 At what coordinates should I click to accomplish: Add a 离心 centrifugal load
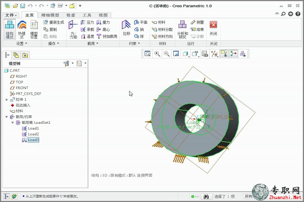tap(103, 29)
